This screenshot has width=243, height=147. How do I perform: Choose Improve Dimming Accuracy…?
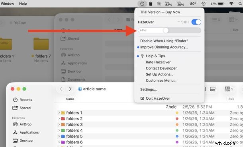164,47
